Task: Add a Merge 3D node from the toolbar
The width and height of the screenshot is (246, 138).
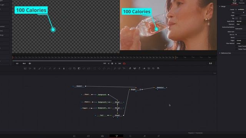Action: [x=144, y=69]
